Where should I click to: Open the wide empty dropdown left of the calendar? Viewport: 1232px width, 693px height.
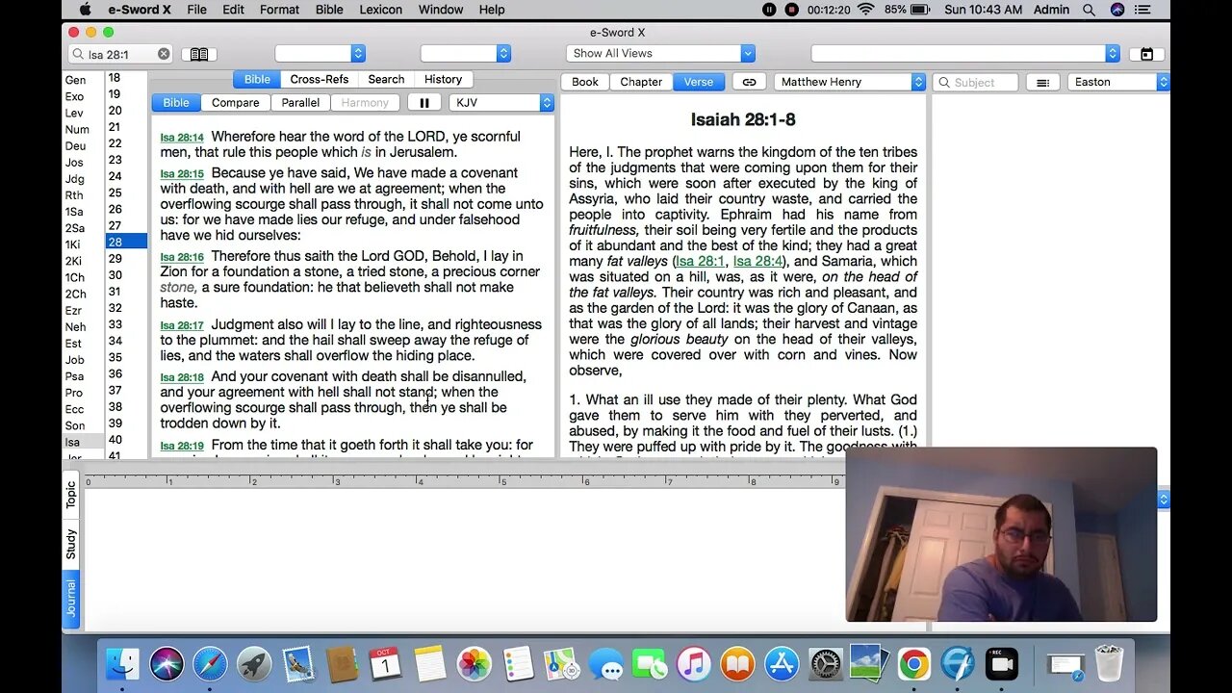pos(965,54)
